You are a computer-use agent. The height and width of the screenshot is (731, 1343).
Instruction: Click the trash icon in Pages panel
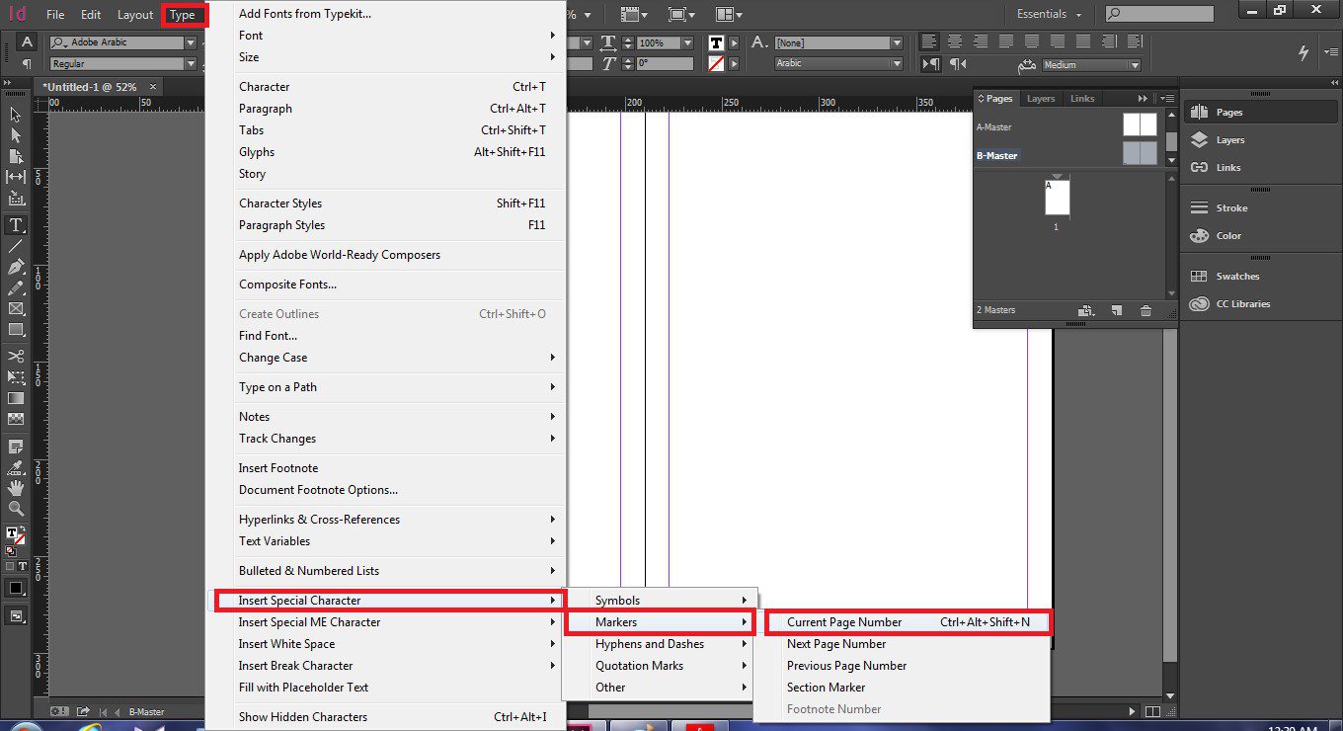point(1145,310)
